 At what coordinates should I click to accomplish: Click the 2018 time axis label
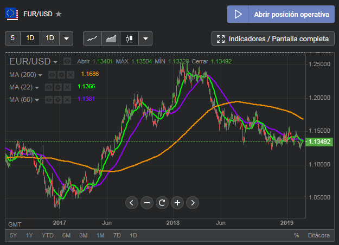[x=173, y=223]
